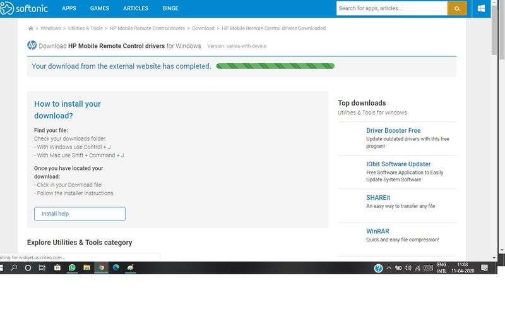Open the ARTICLES menu
The height and width of the screenshot is (316, 505).
coord(136,8)
